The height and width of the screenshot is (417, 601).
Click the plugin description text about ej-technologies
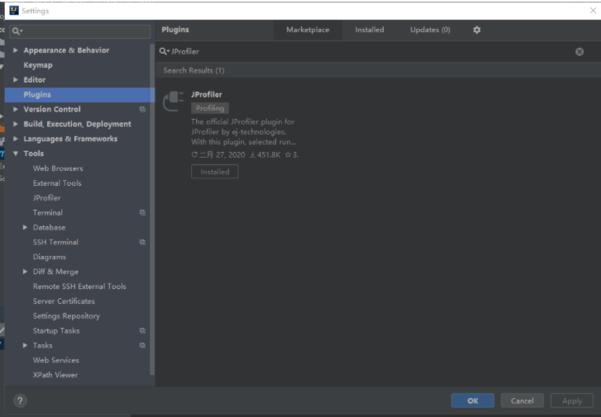243,132
